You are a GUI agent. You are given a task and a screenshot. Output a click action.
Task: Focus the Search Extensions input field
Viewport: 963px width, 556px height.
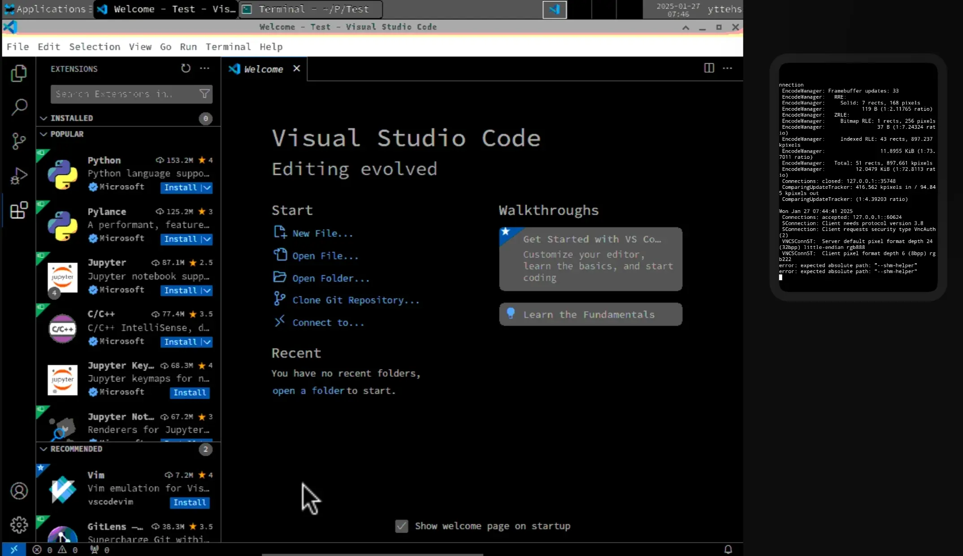(123, 94)
